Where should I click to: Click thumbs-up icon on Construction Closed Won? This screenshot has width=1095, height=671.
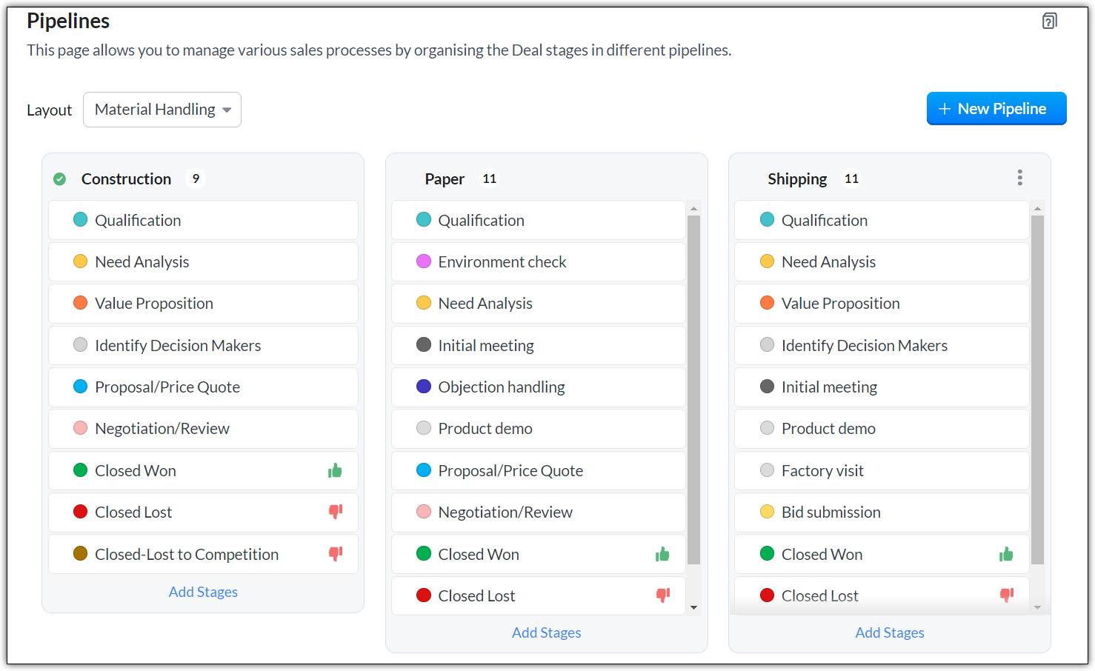[335, 471]
